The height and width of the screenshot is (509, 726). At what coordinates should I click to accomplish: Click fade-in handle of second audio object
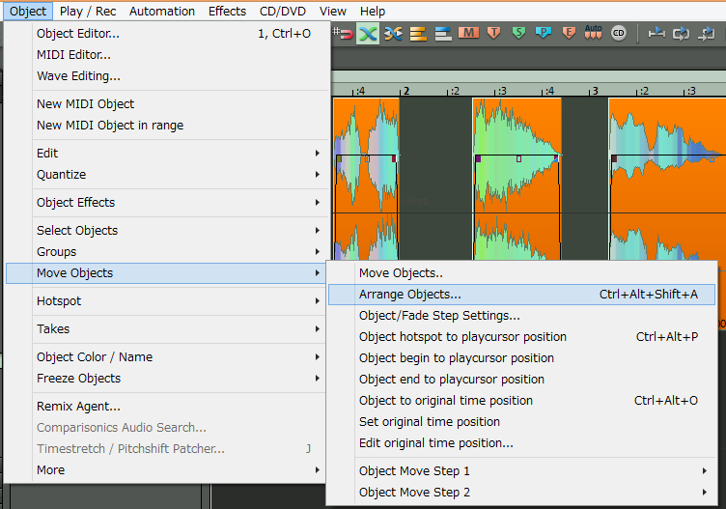click(x=478, y=158)
